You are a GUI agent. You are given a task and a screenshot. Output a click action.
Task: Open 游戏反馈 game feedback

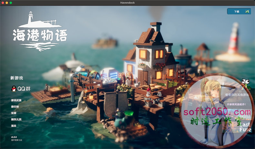(16, 101)
